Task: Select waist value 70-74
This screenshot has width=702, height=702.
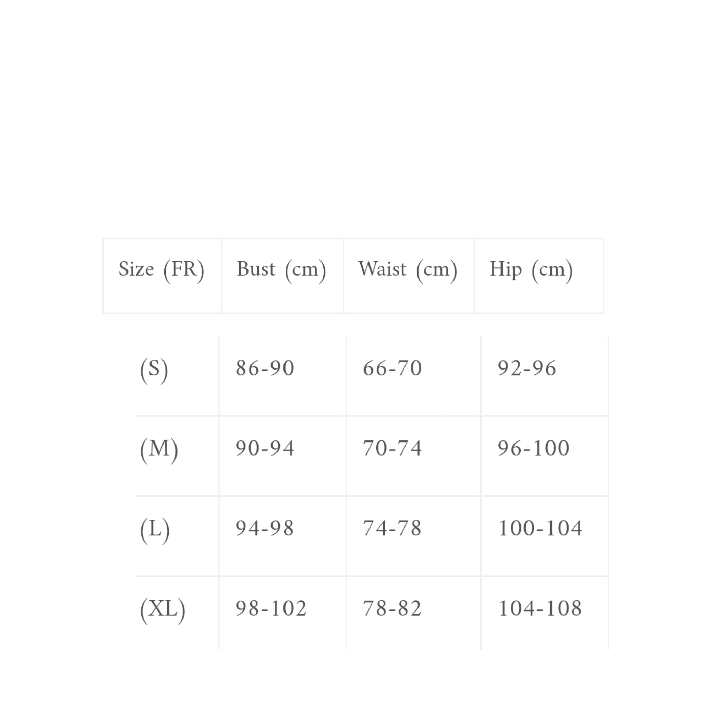Action: pos(392,448)
